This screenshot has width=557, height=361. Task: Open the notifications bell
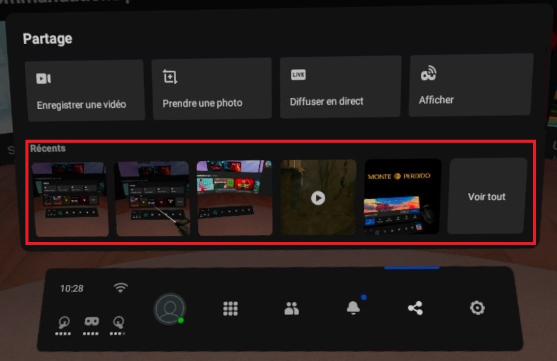coord(353,308)
